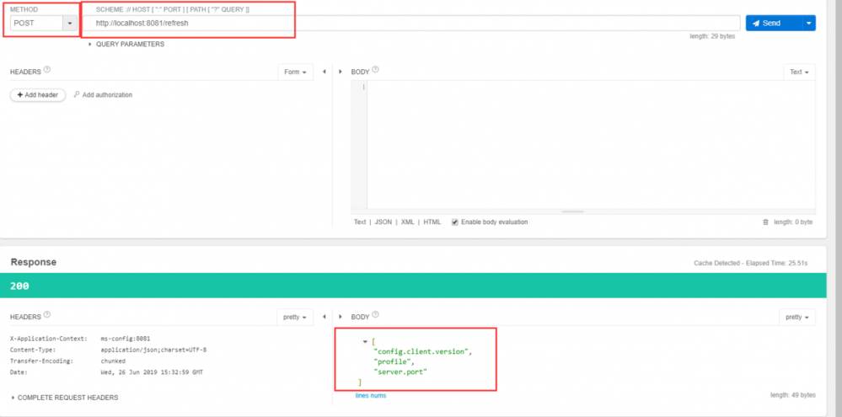Click the help icon next to request HEADERS
The width and height of the screenshot is (842, 417).
pos(47,70)
